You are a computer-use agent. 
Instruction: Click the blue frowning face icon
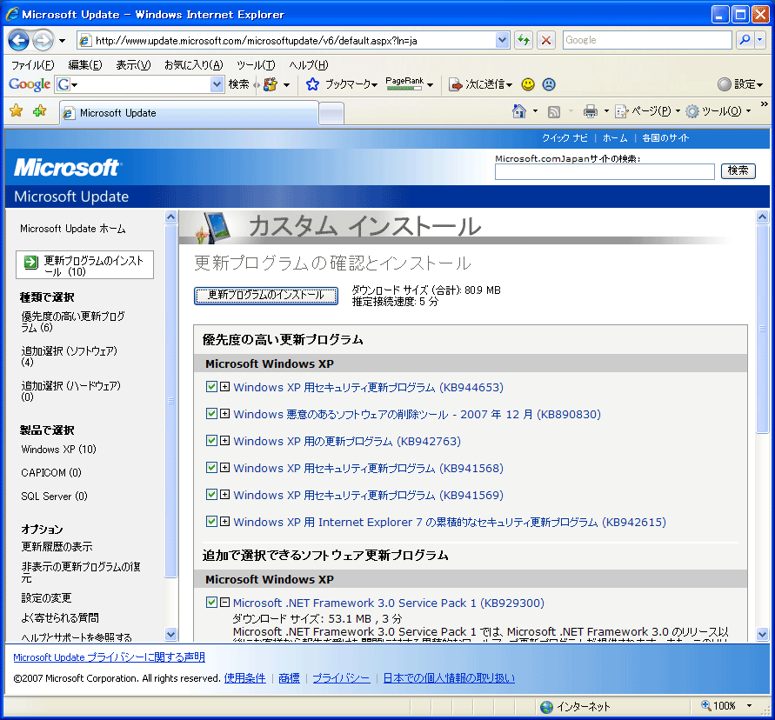click(549, 84)
